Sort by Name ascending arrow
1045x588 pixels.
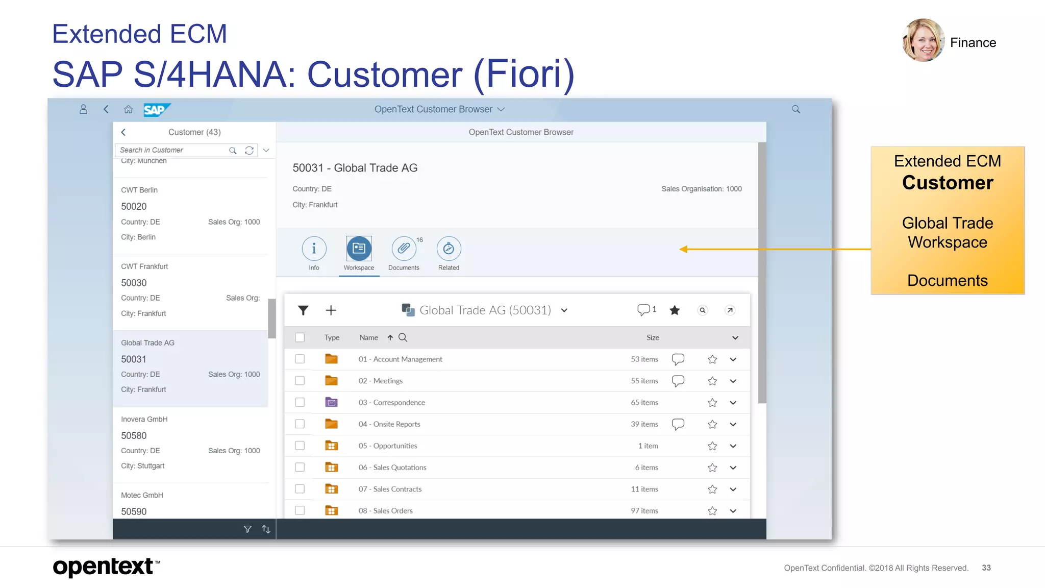pos(390,337)
